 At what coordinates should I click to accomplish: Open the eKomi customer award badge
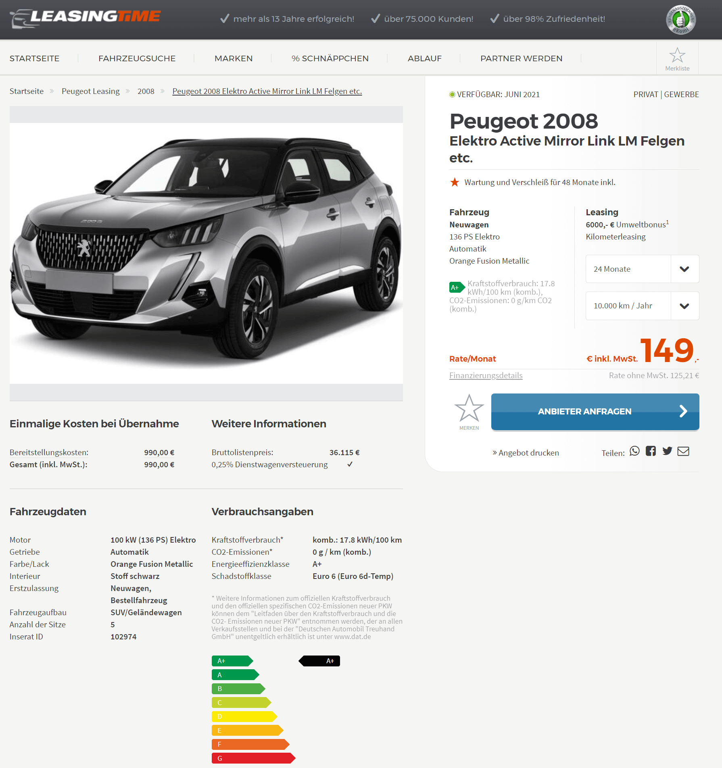pyautogui.click(x=680, y=19)
